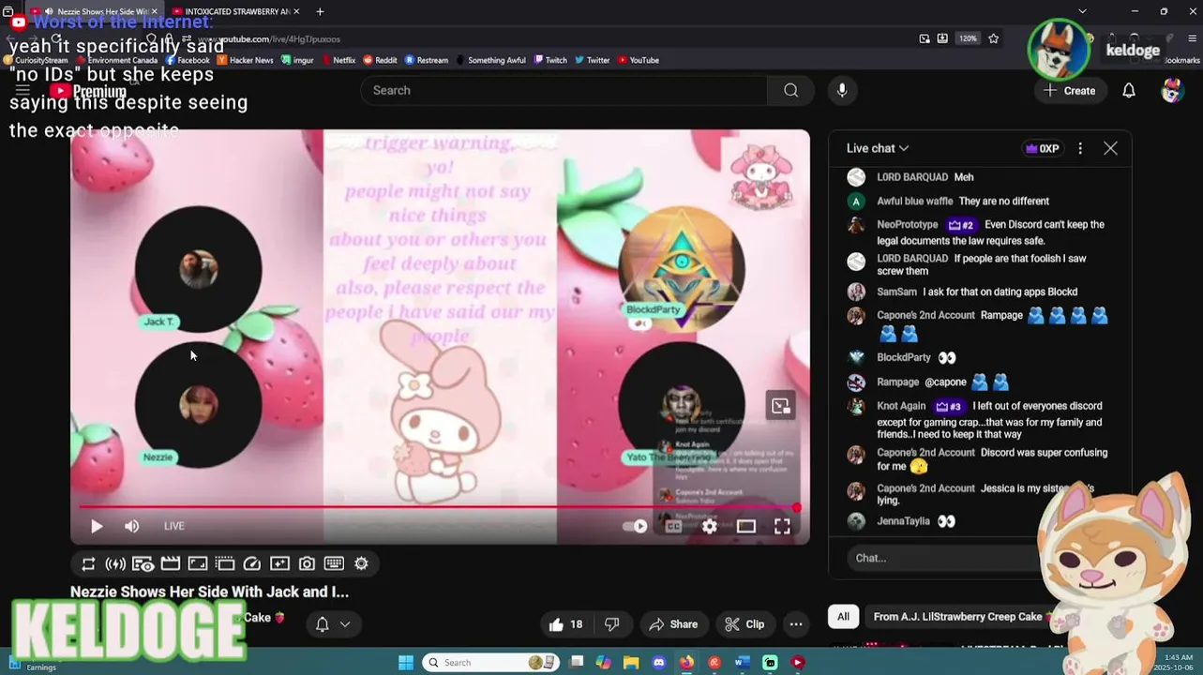Play the live video

97,526
